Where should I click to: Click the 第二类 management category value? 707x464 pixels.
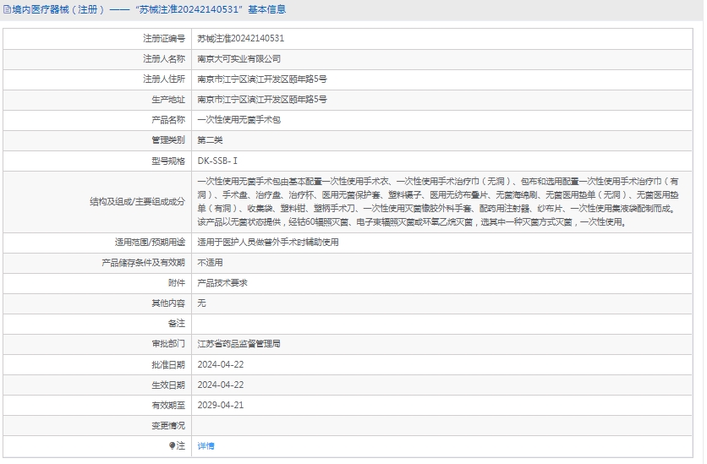[x=210, y=140]
